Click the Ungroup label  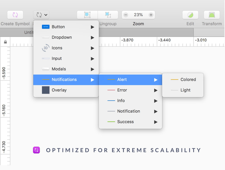point(108,24)
